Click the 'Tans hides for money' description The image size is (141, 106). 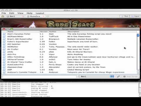tap(79, 59)
